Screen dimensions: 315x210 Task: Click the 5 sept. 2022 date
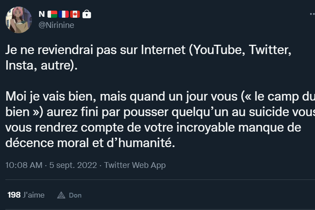click(x=73, y=165)
